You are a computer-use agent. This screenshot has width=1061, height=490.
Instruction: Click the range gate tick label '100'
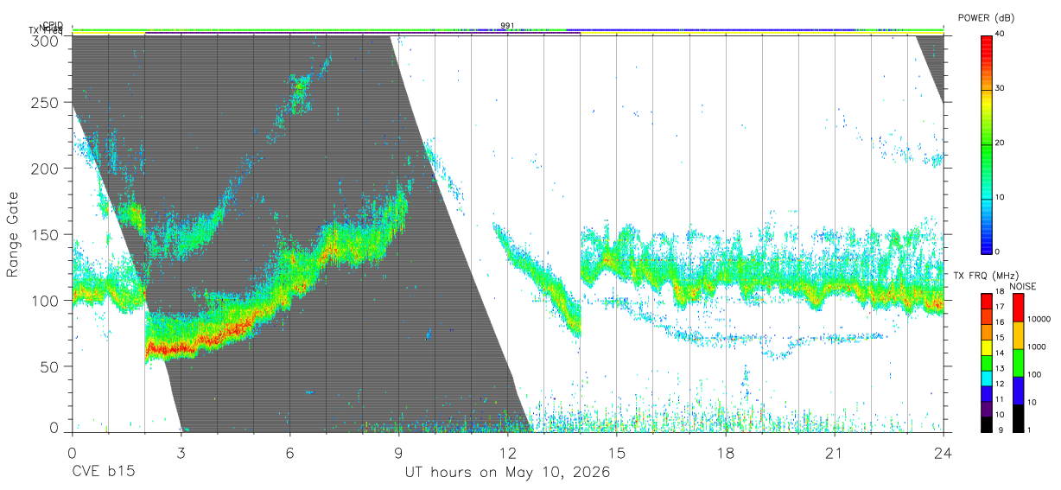(47, 301)
